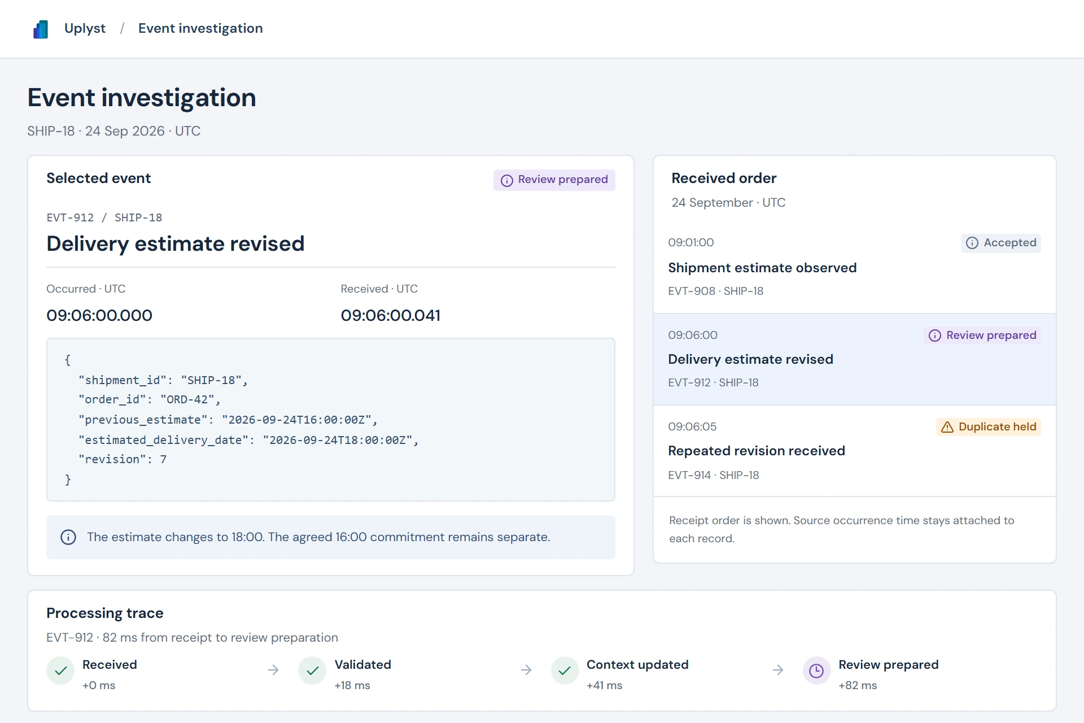Viewport: 1084px width, 723px height.
Task: Click the Review prepared badge in Selected event card
Action: (x=554, y=180)
